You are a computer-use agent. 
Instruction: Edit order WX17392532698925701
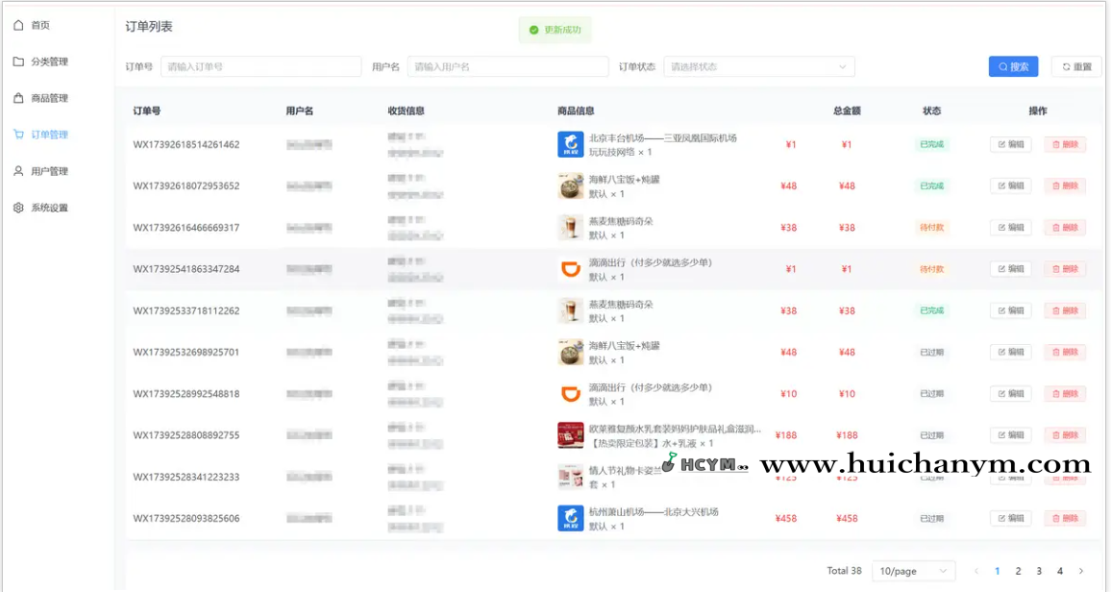click(1010, 352)
